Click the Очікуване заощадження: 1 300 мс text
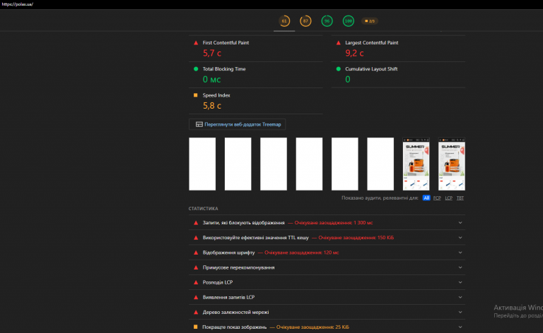This screenshot has width=543, height=333. tap(334, 223)
